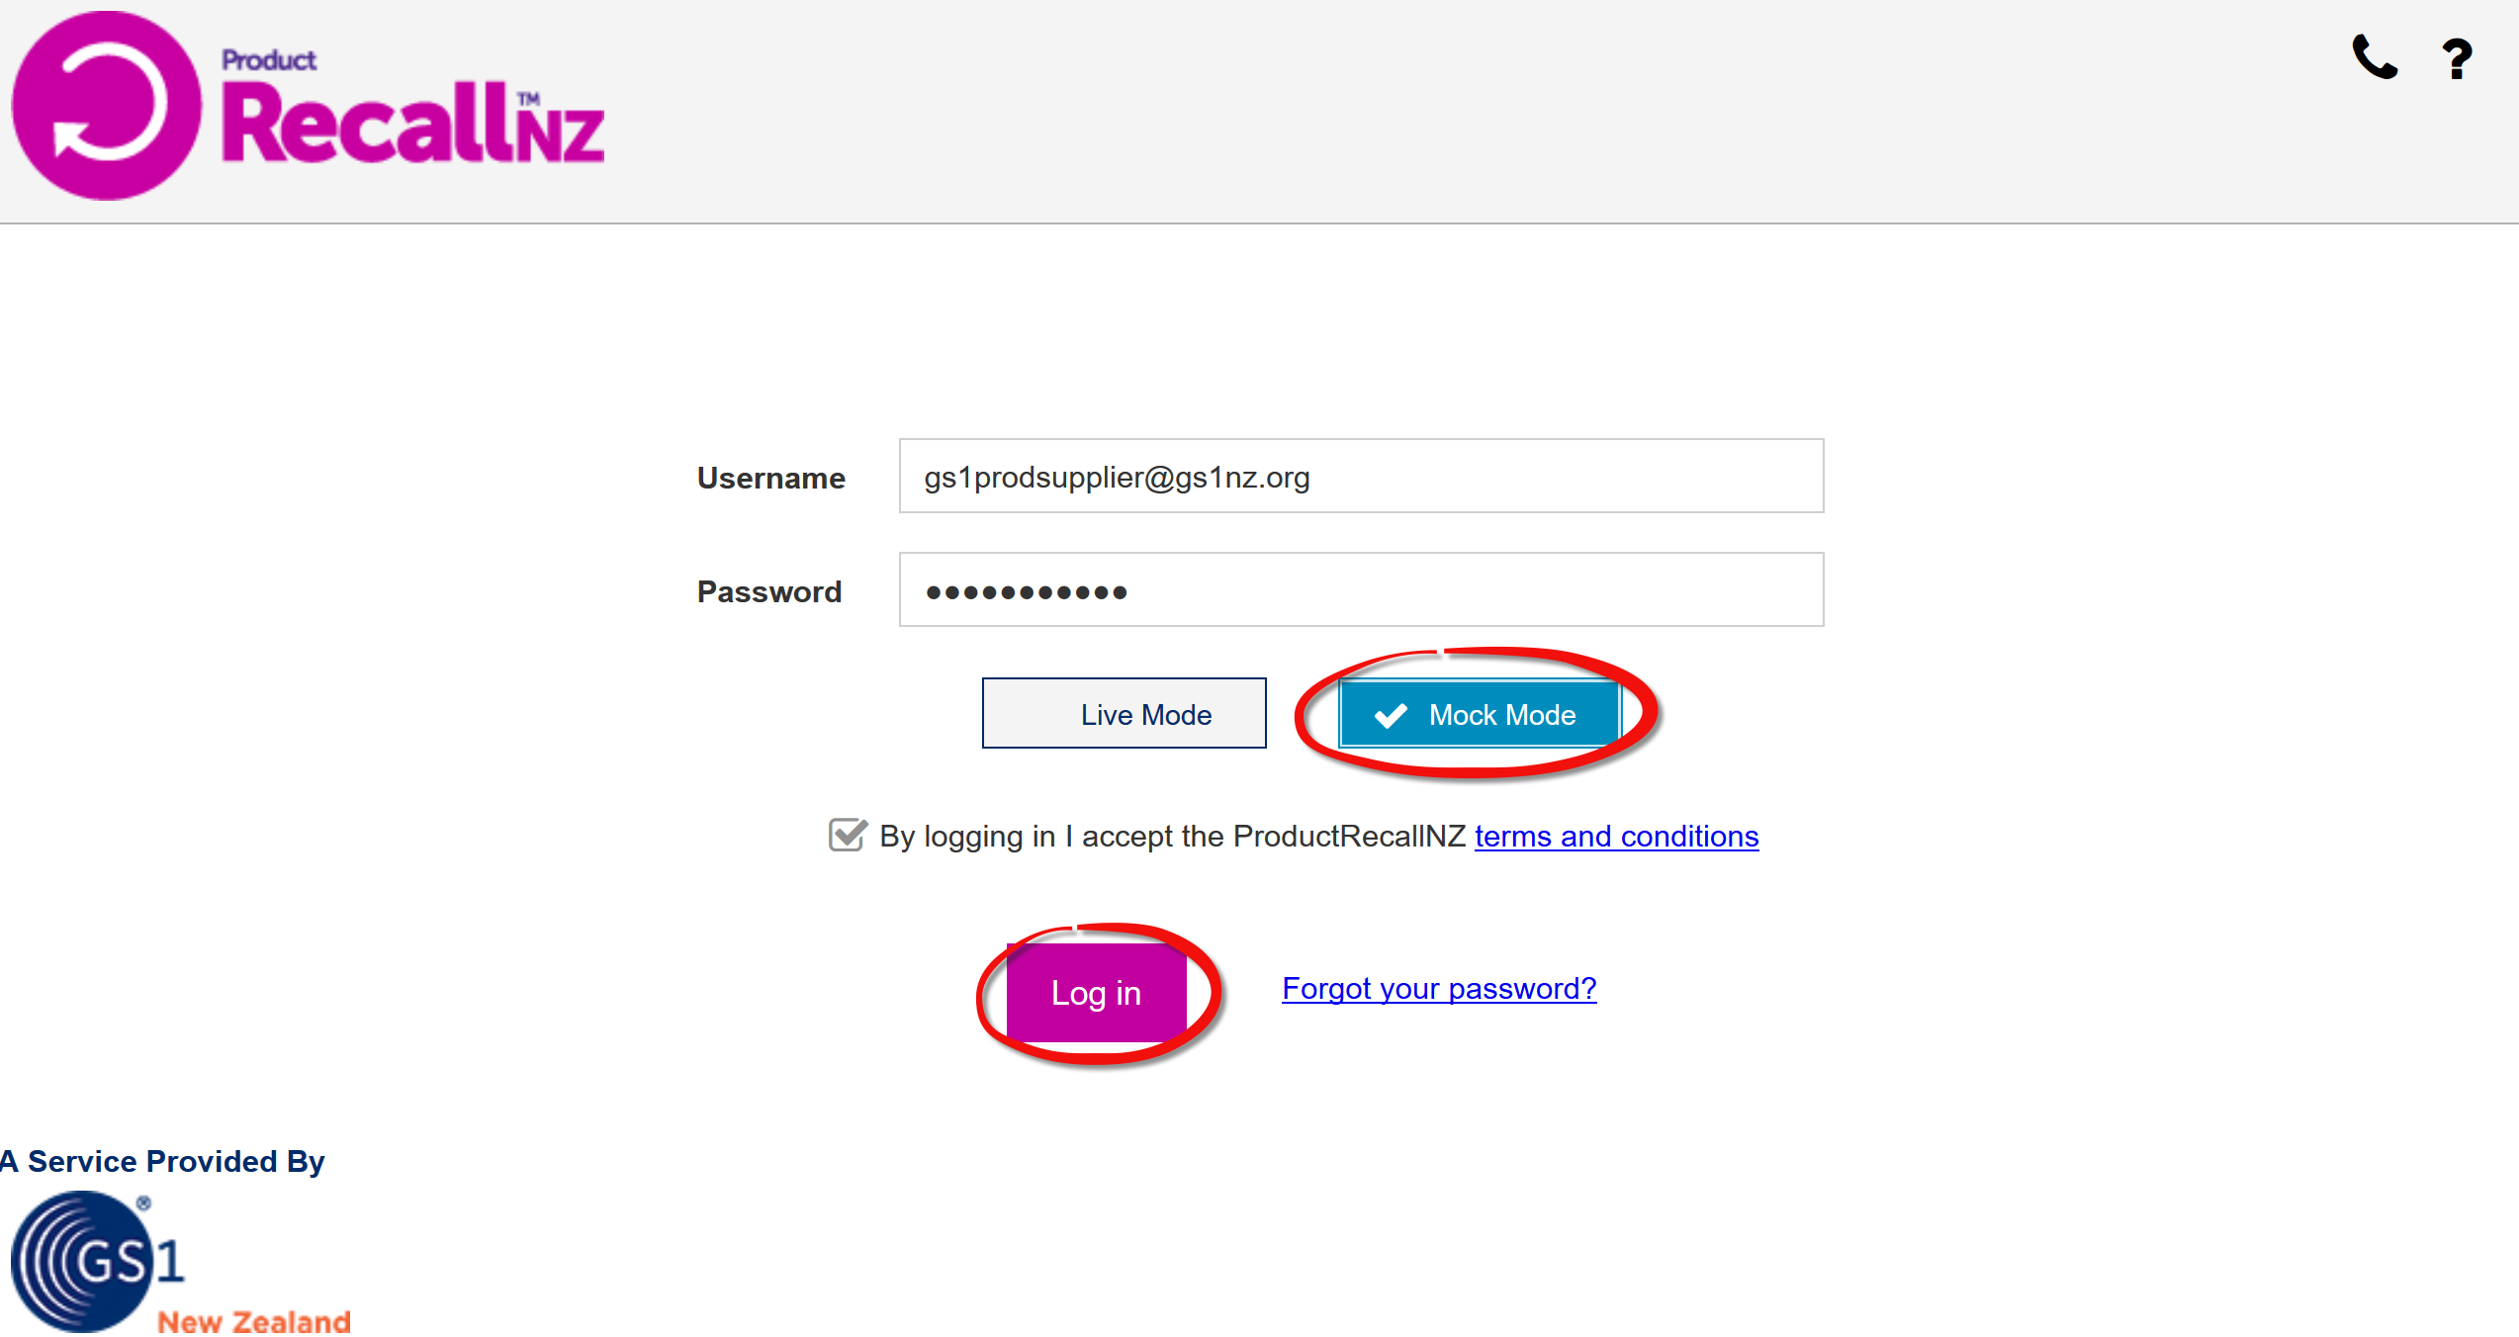The height and width of the screenshot is (1337, 2519).
Task: Click the white checkmark inside Mock Mode
Action: coord(1391,715)
